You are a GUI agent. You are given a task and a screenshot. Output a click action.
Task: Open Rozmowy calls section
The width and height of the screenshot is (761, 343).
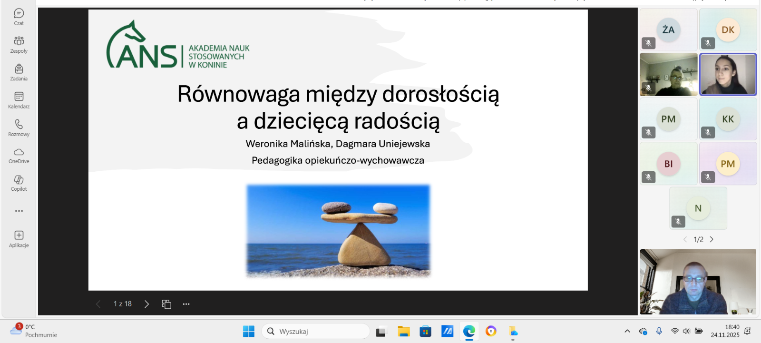19,127
